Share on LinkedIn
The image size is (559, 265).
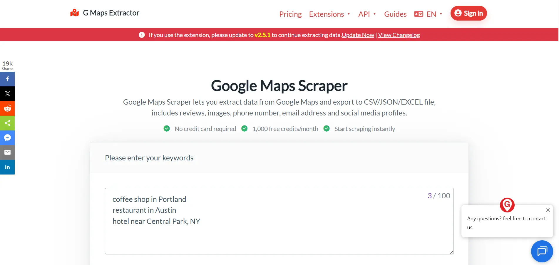tap(7, 167)
